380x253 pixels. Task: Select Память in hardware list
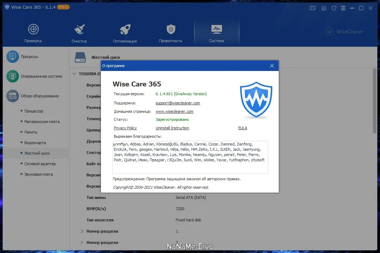tap(31, 132)
